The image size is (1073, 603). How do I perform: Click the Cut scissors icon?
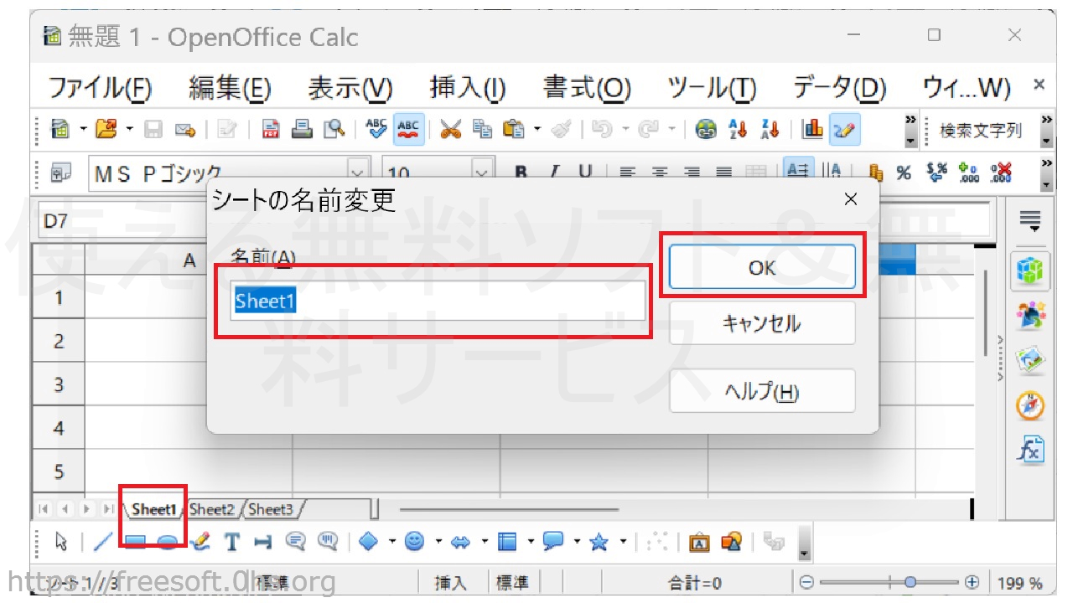(450, 130)
